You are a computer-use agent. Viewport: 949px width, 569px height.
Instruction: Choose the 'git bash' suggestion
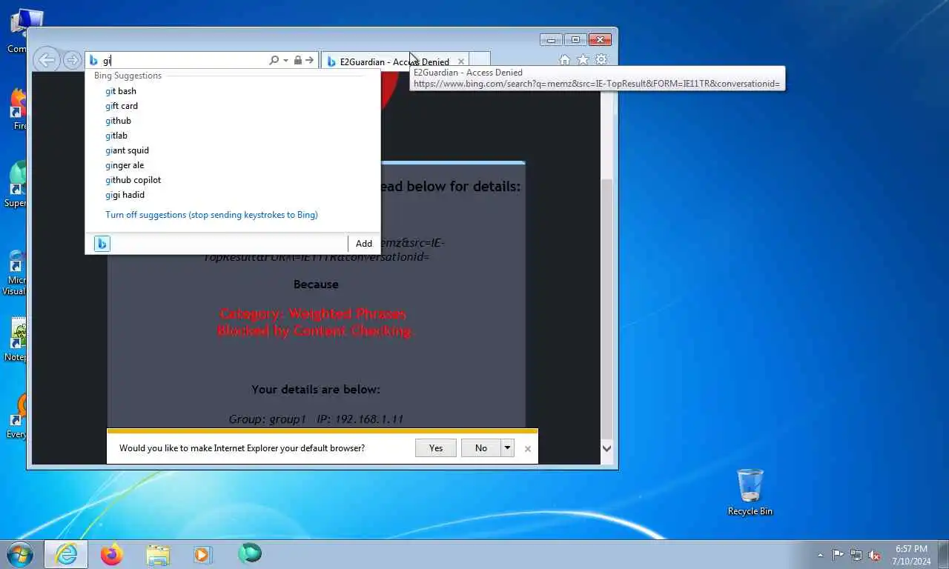pos(233,91)
